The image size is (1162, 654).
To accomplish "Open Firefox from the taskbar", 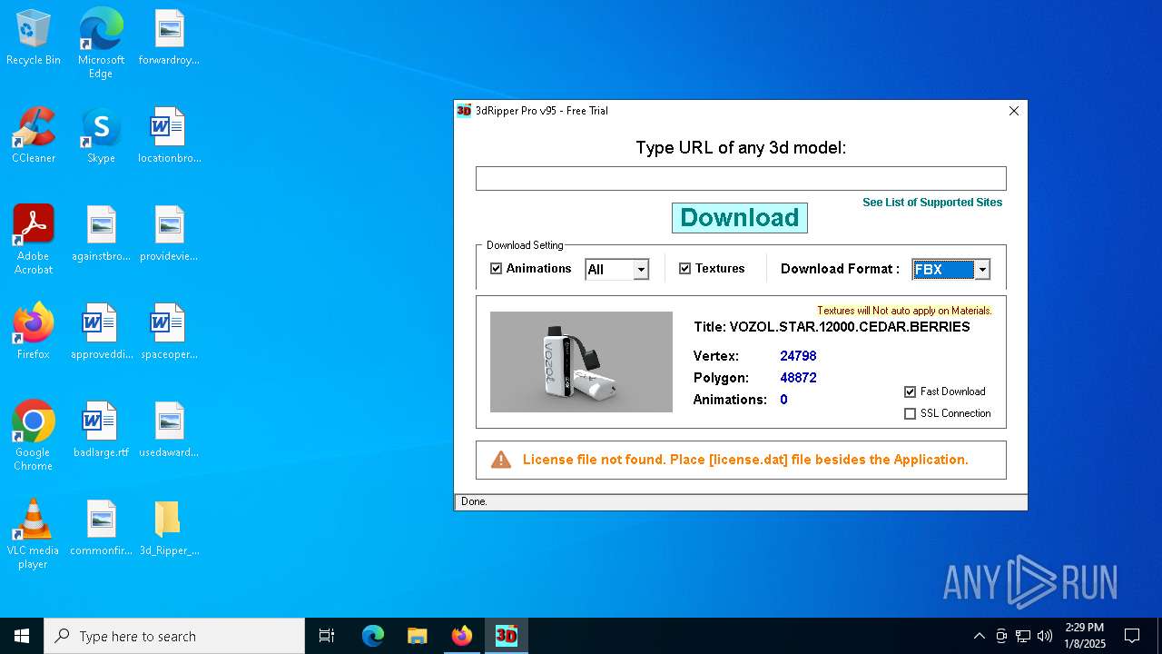I will click(x=462, y=636).
